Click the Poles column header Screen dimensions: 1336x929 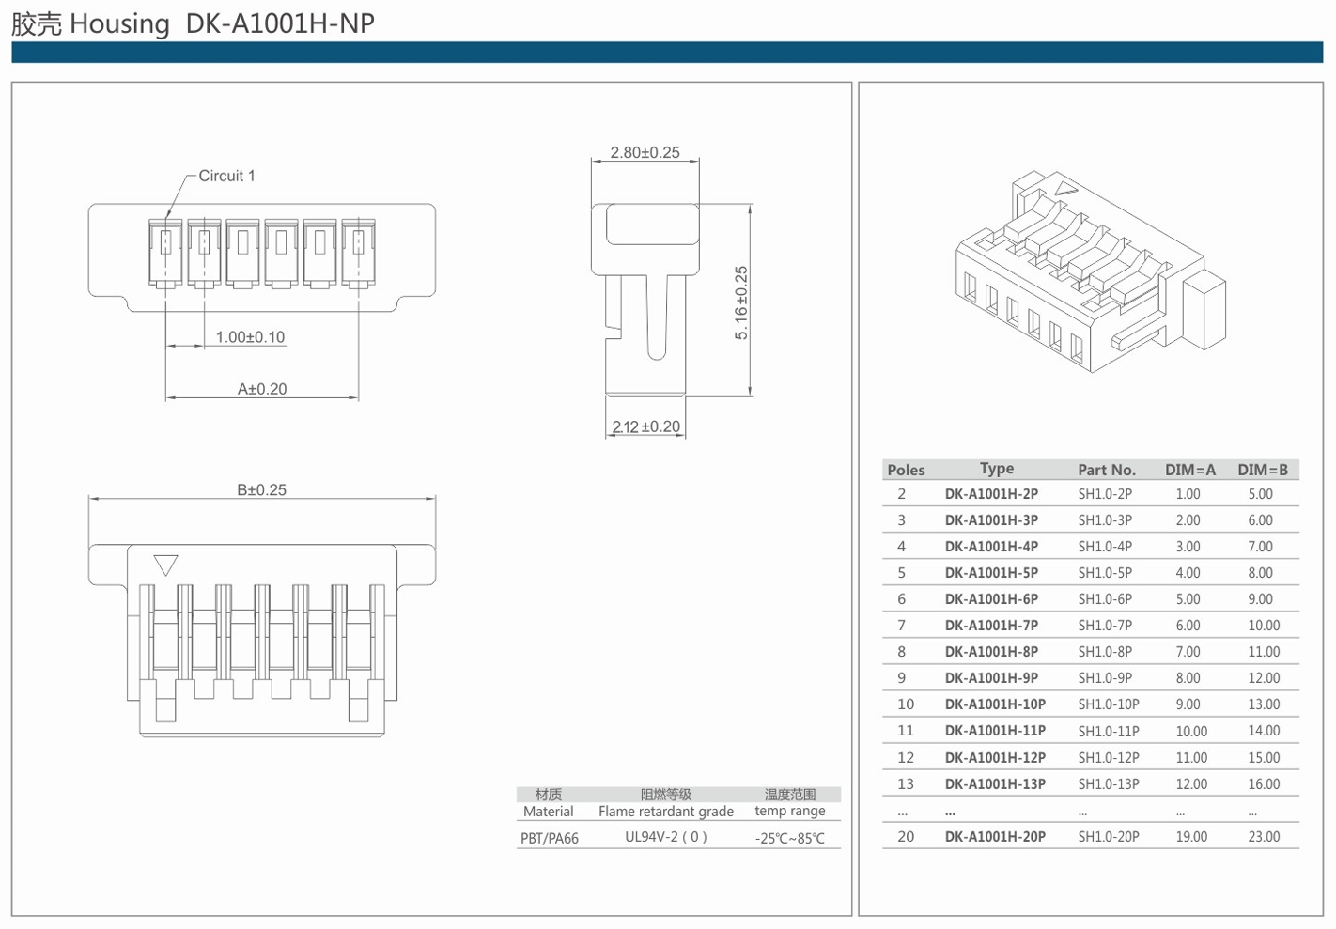click(x=906, y=470)
